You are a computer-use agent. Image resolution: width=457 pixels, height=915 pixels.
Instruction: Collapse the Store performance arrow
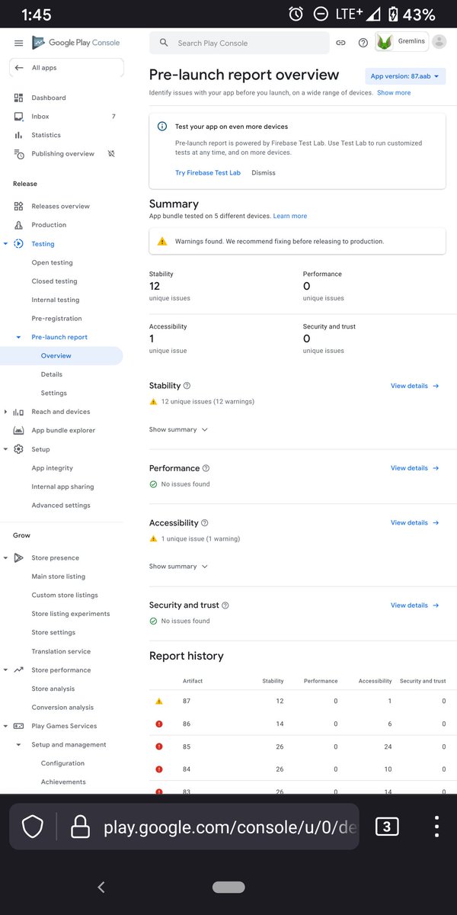click(x=5, y=670)
